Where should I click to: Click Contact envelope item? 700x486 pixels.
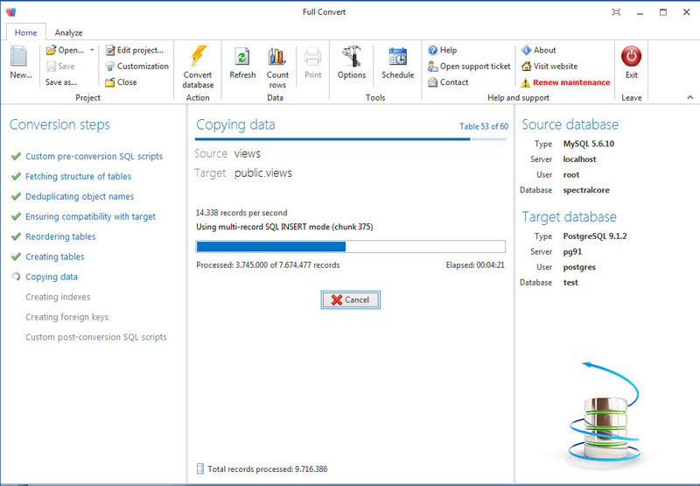pyautogui.click(x=448, y=82)
